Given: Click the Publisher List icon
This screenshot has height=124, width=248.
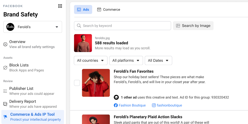Looking at the screenshot, I should pos(5,91).
